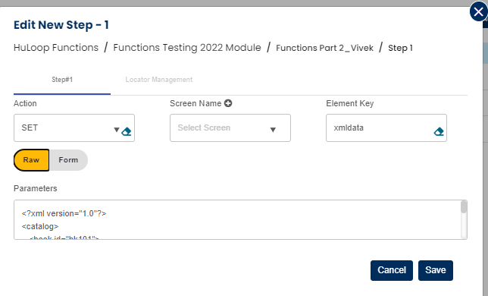Clear the Action field with eraser icon

[x=127, y=131]
